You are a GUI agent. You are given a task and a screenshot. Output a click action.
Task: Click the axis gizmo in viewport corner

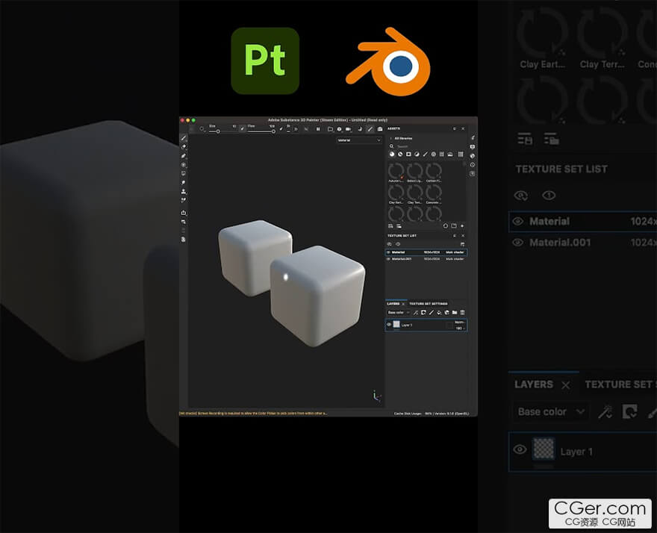pyautogui.click(x=376, y=396)
